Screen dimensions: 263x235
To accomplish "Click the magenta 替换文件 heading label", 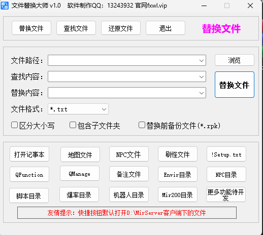I will tap(221, 28).
